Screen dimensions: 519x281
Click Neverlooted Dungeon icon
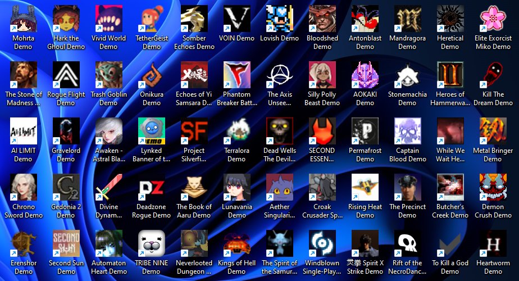click(194, 243)
